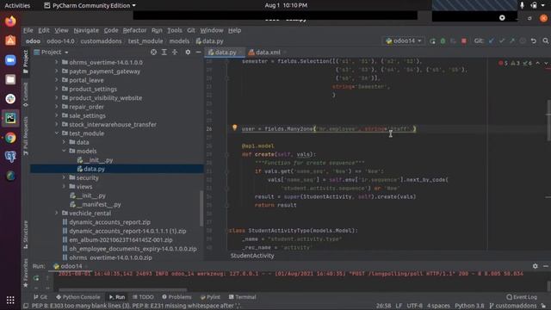Stop the running process red square
Screen dimensions: 551x310
(x=464, y=41)
